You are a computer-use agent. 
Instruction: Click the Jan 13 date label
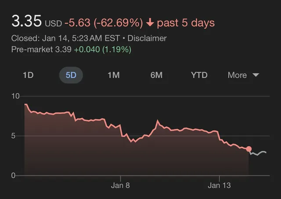(219, 185)
